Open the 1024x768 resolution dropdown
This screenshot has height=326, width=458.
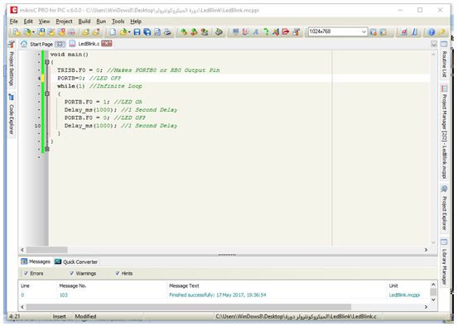pos(364,31)
